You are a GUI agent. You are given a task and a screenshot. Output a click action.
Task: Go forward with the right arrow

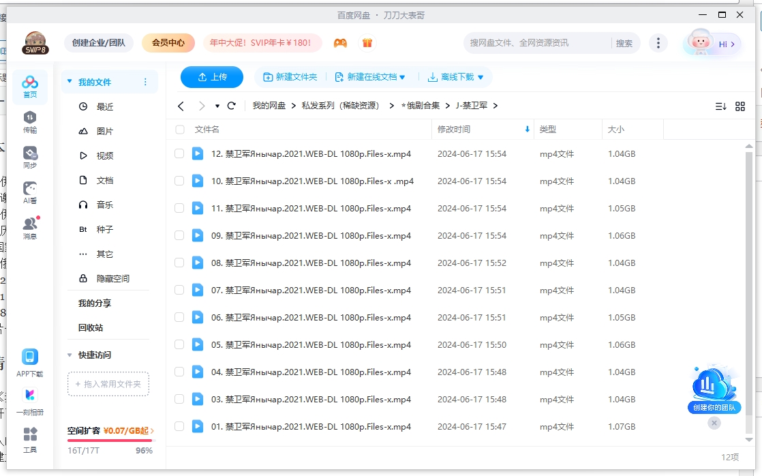coord(202,106)
